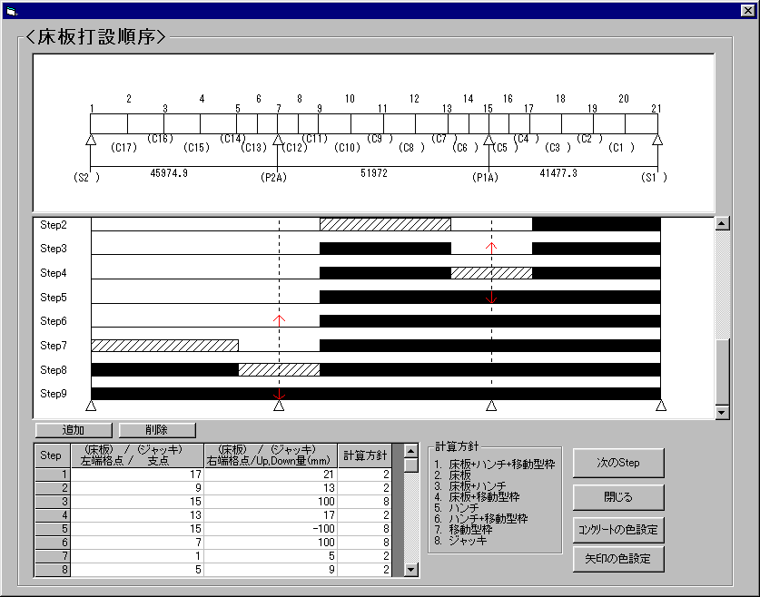760x597 pixels.
Task: Click Step6 red up arrow at P2A
Action: (x=279, y=320)
